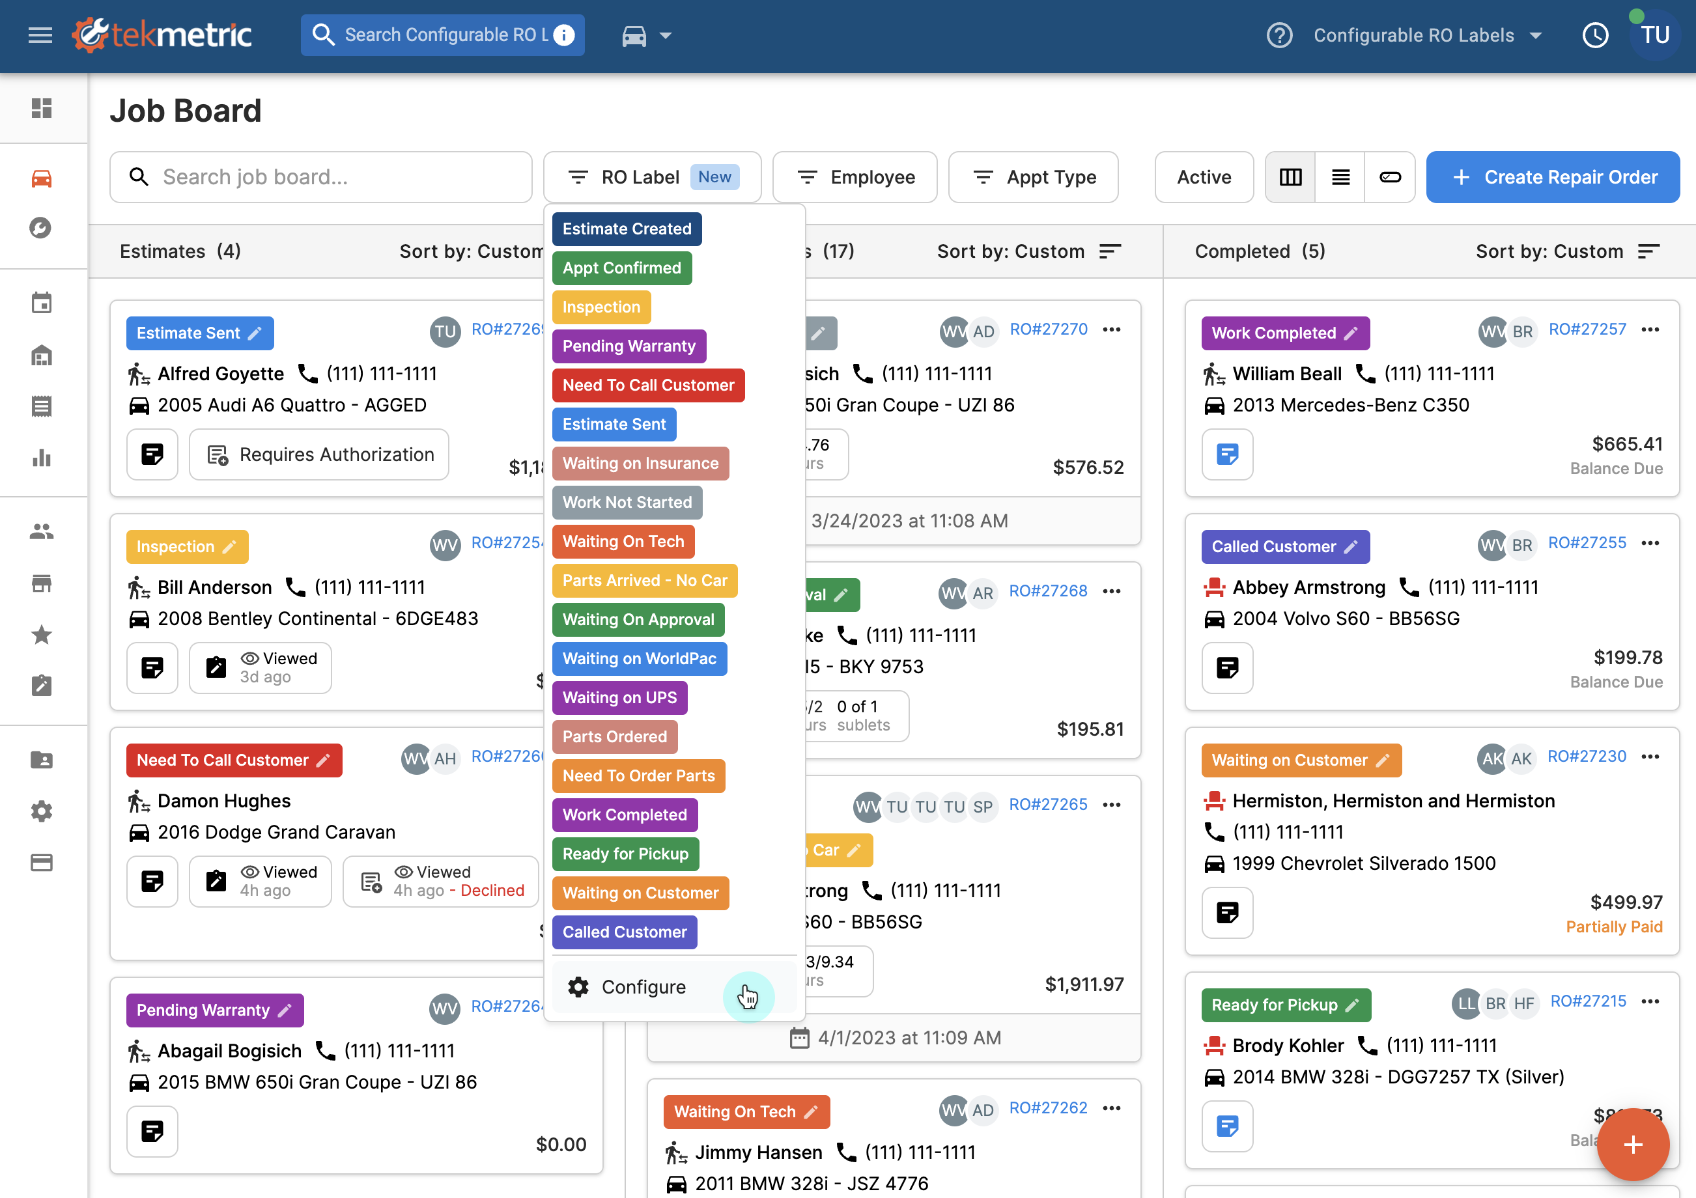
Task: Select Waiting on Insurance label
Action: 640,464
